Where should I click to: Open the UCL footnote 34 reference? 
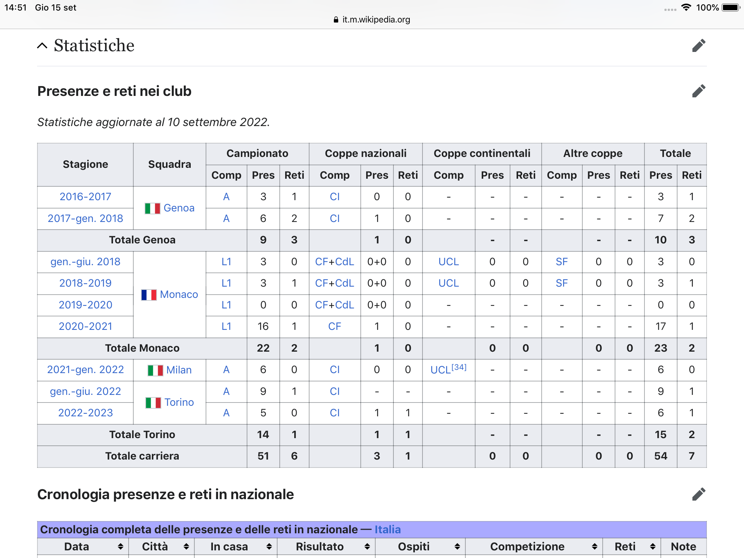[x=459, y=367]
